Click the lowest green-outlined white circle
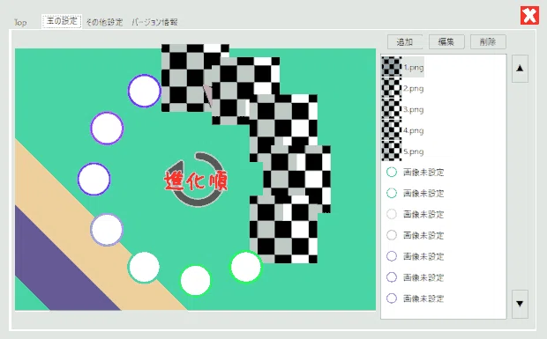547x339 pixels. coord(195,280)
